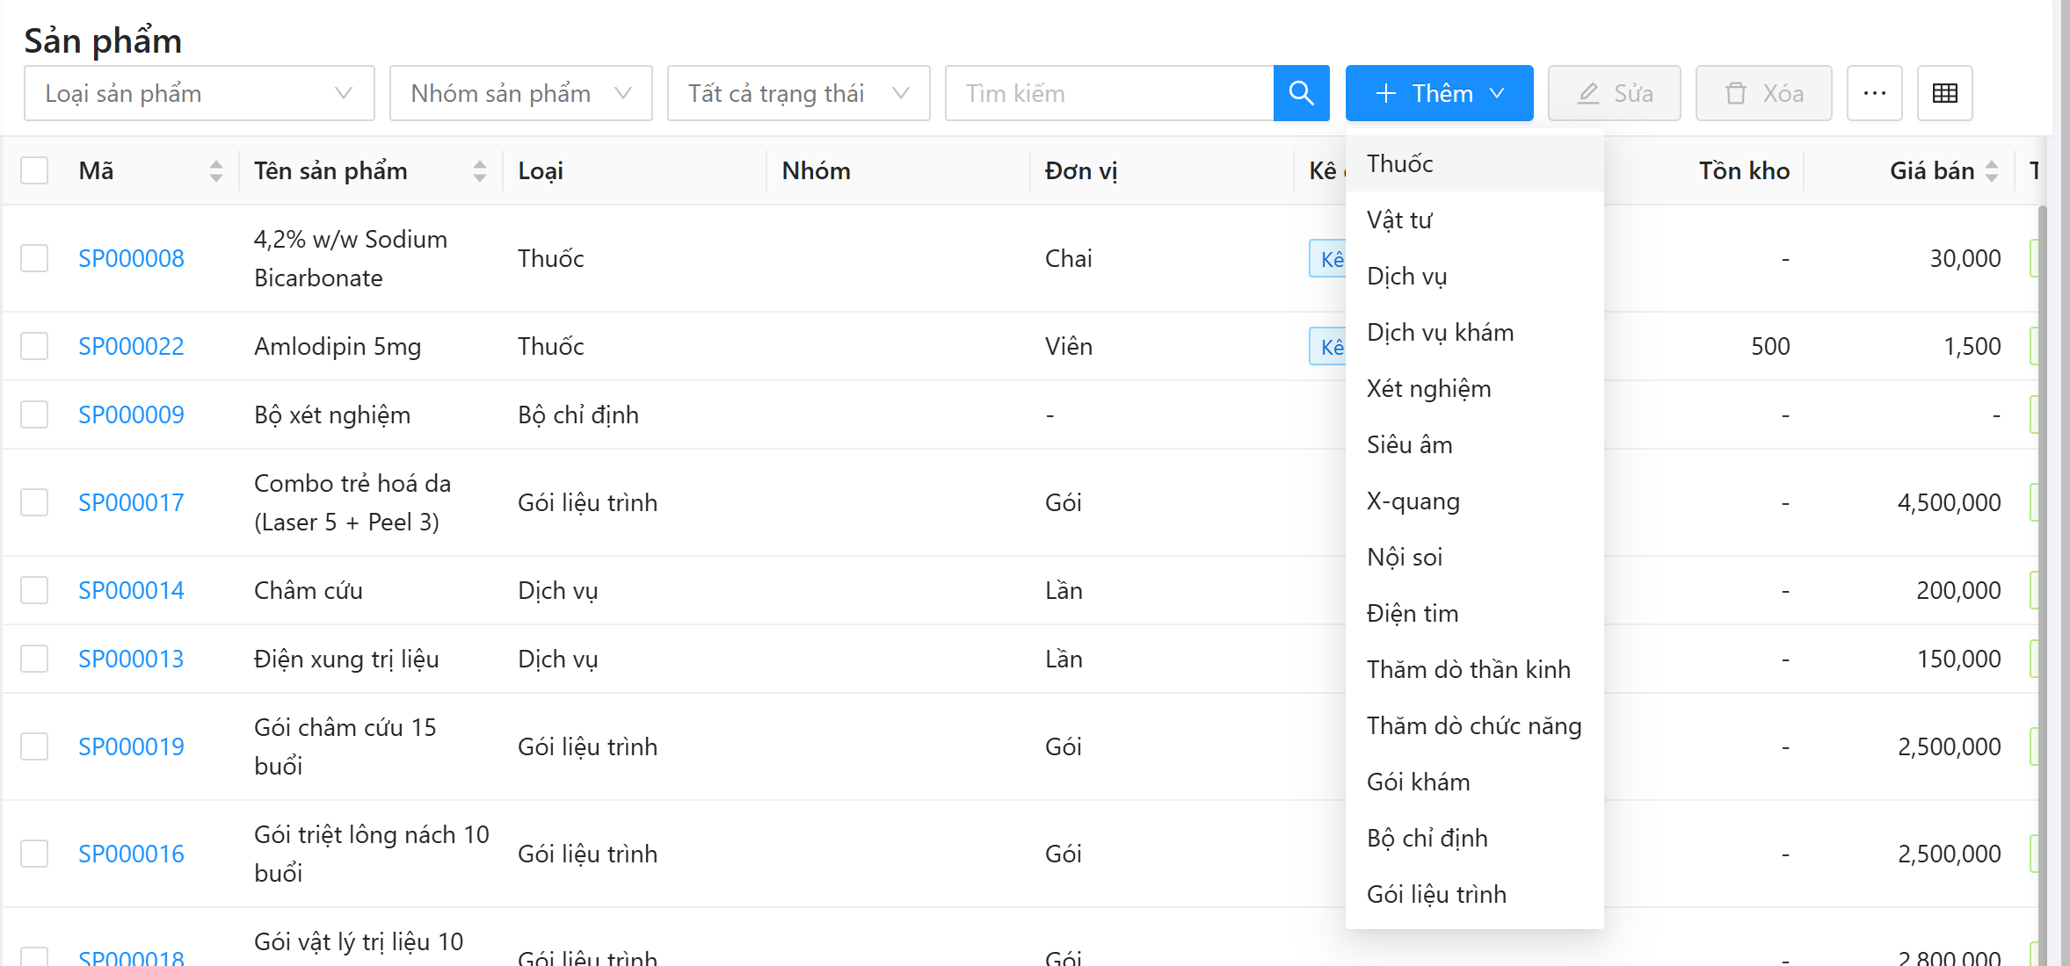
Task: Choose Siêu âm menu option
Action: pos(1474,444)
